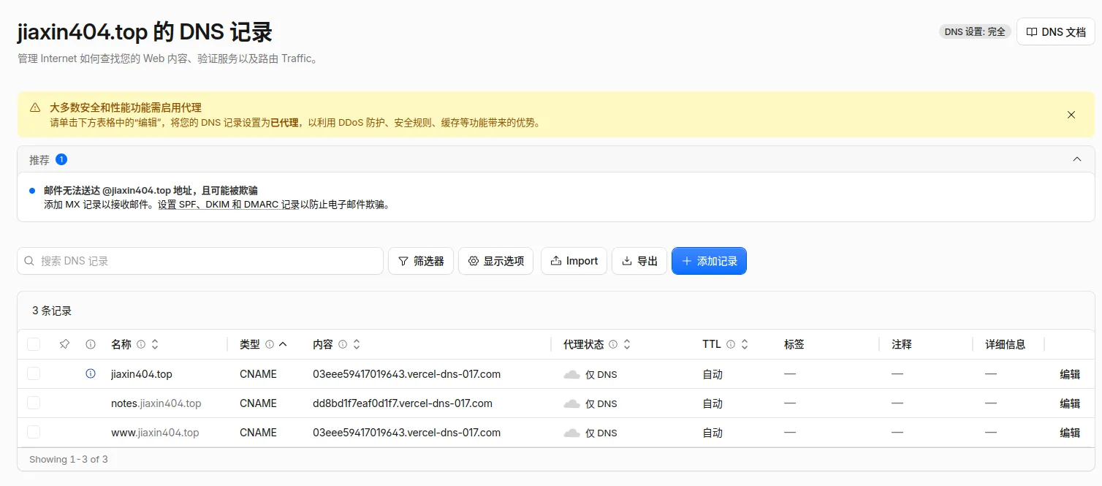Image resolution: width=1102 pixels, height=486 pixels.
Task: Click info icon beside jiaxin404.top row
Action: pyautogui.click(x=91, y=373)
